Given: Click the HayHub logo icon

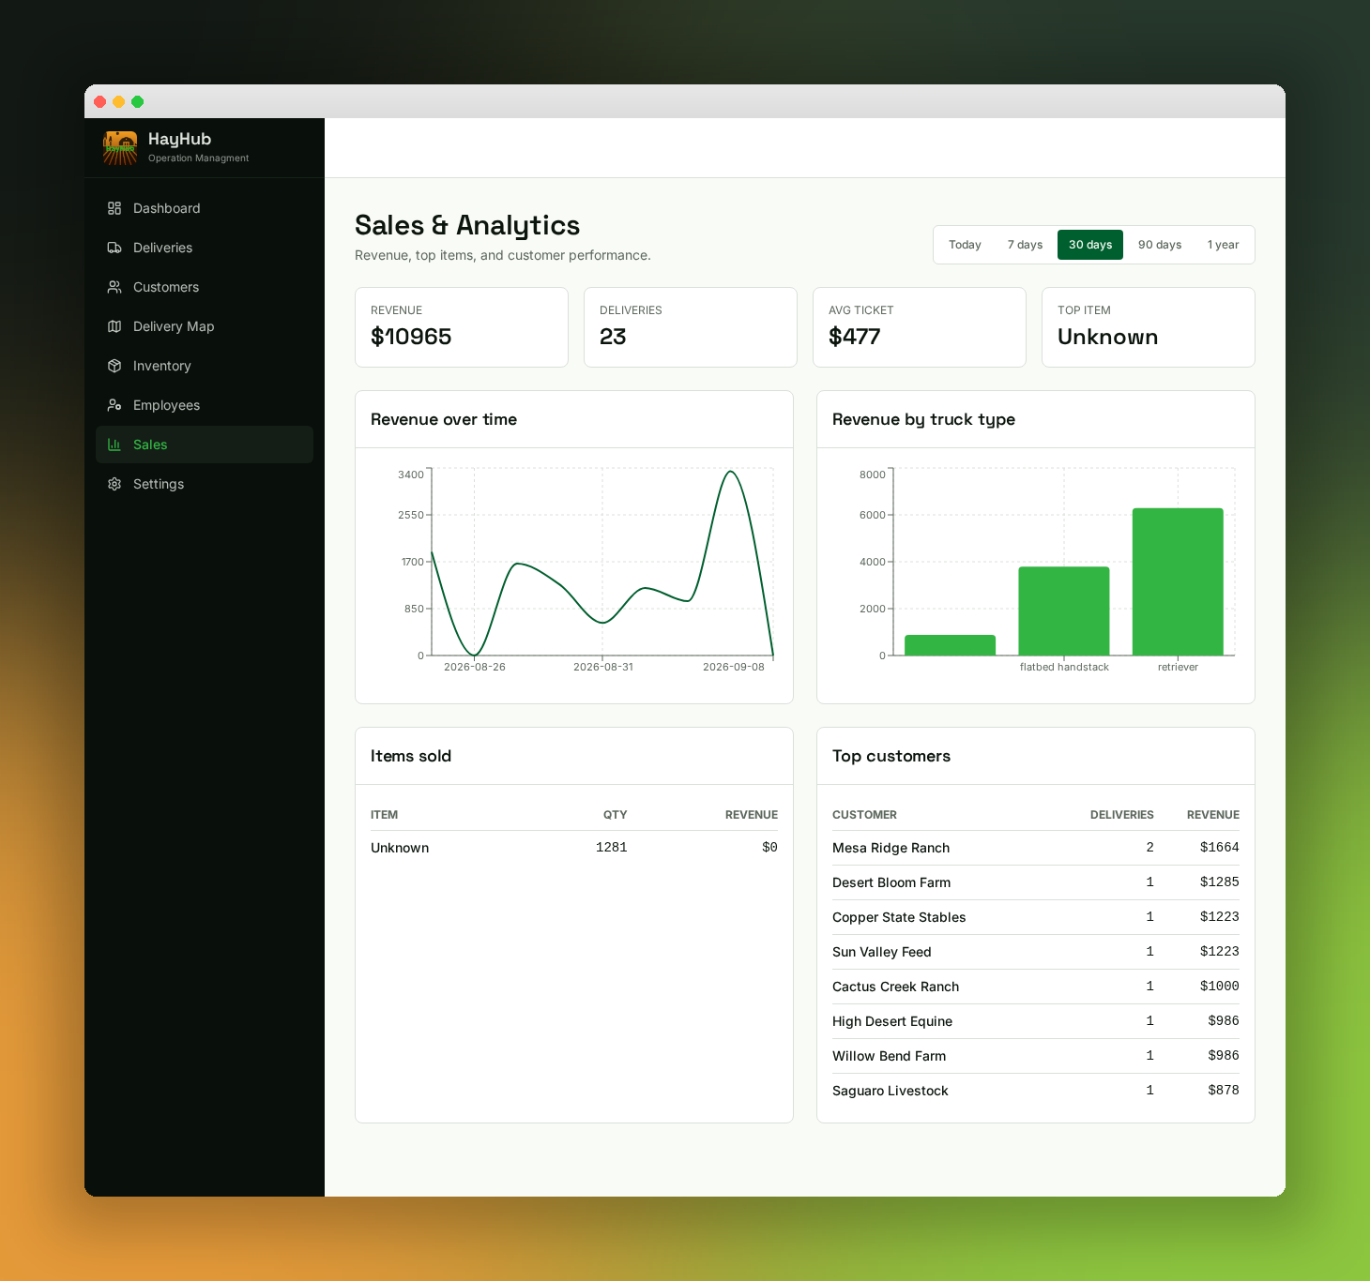Looking at the screenshot, I should click(x=120, y=148).
